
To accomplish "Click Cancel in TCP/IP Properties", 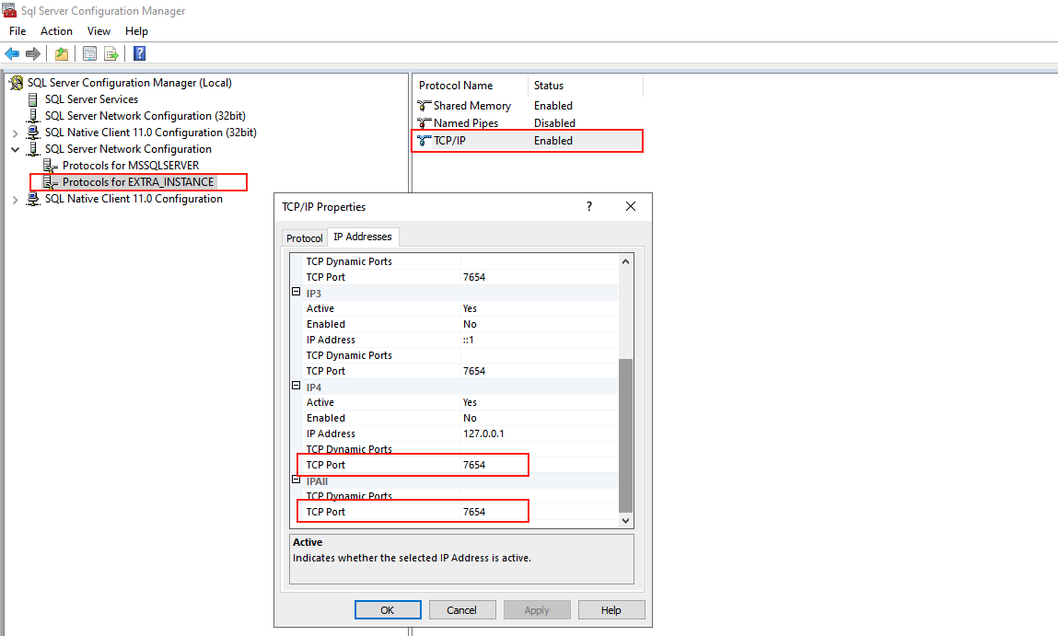I will coord(462,609).
